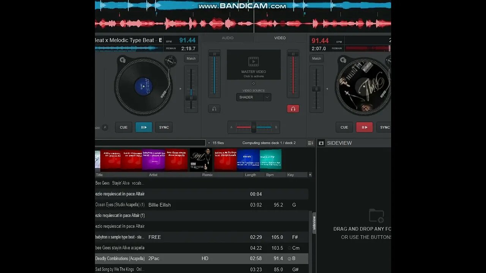Click CUE on the right deck
The height and width of the screenshot is (273, 486).
pyautogui.click(x=344, y=127)
